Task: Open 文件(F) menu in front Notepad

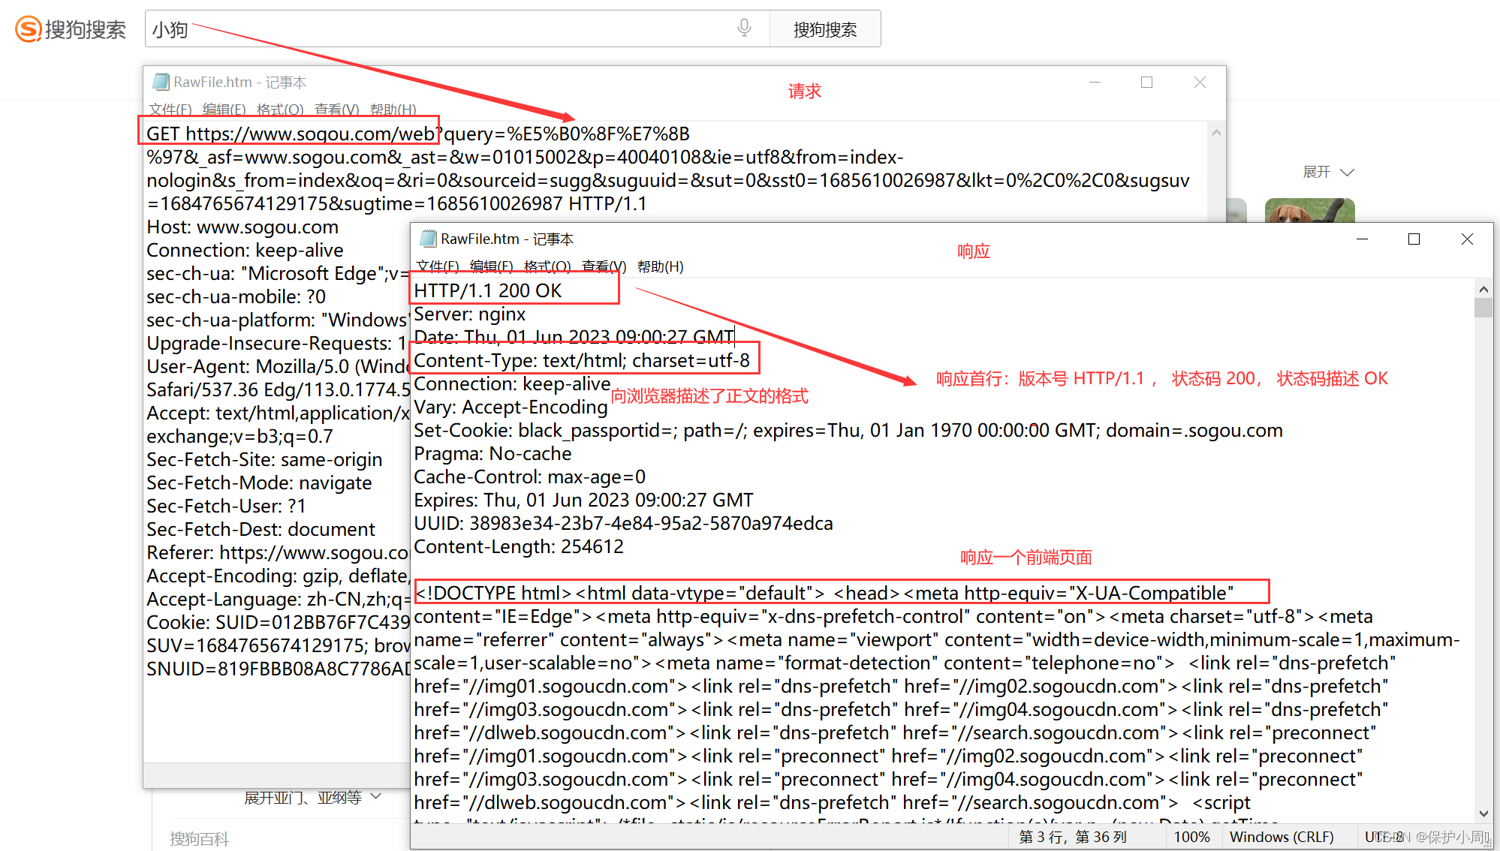Action: click(437, 266)
